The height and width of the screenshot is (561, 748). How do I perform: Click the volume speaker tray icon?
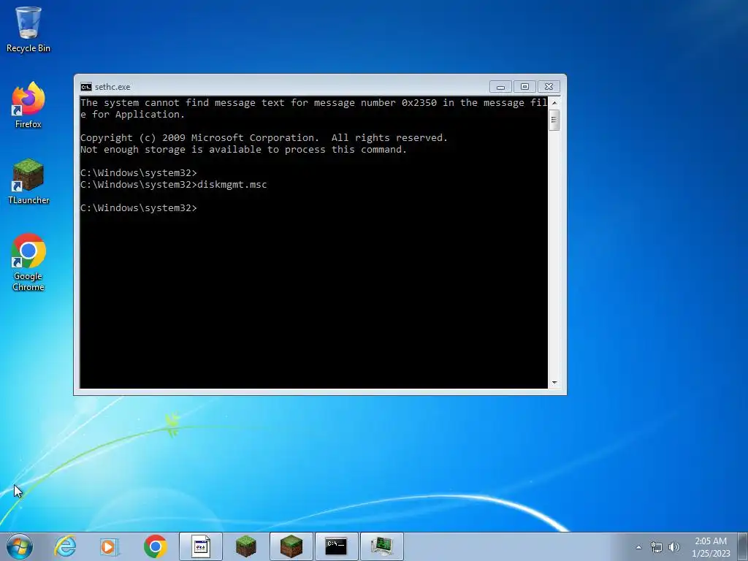click(674, 547)
